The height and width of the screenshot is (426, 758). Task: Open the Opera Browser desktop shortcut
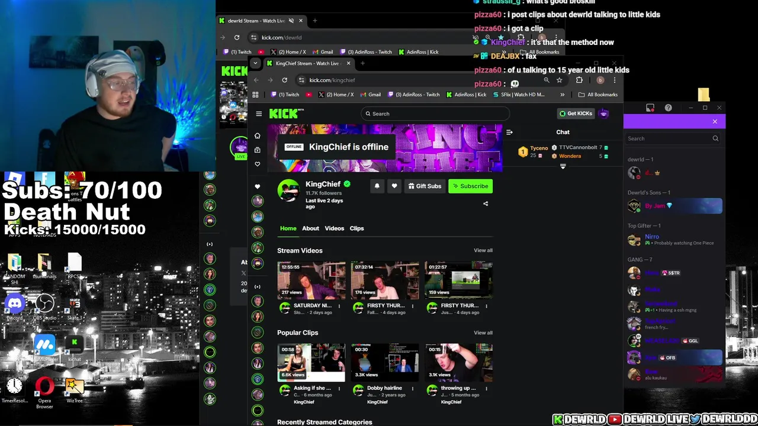point(44,393)
